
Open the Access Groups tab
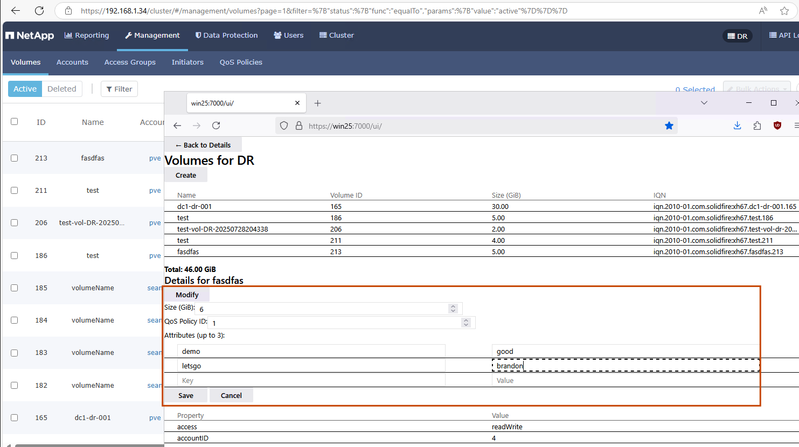click(130, 62)
